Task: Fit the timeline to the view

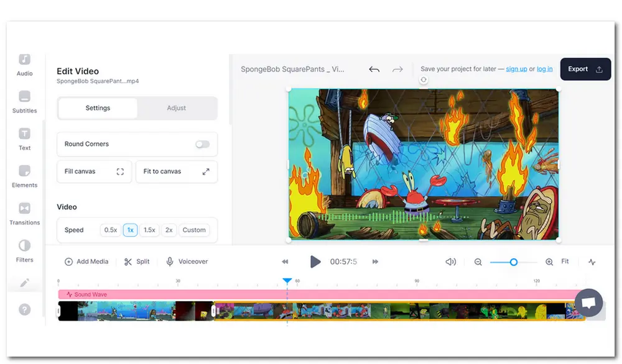Action: tap(565, 262)
